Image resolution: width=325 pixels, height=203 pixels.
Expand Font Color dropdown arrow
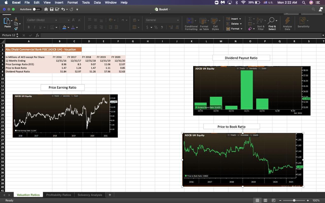(77, 27)
